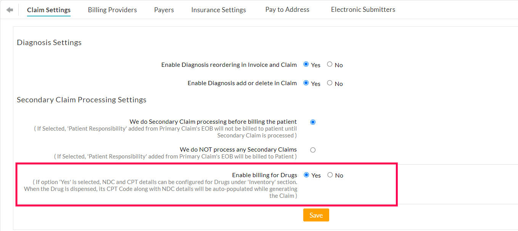
Task: Disable Diagnosis reordering in Invoice and Claim
Action: (329, 64)
